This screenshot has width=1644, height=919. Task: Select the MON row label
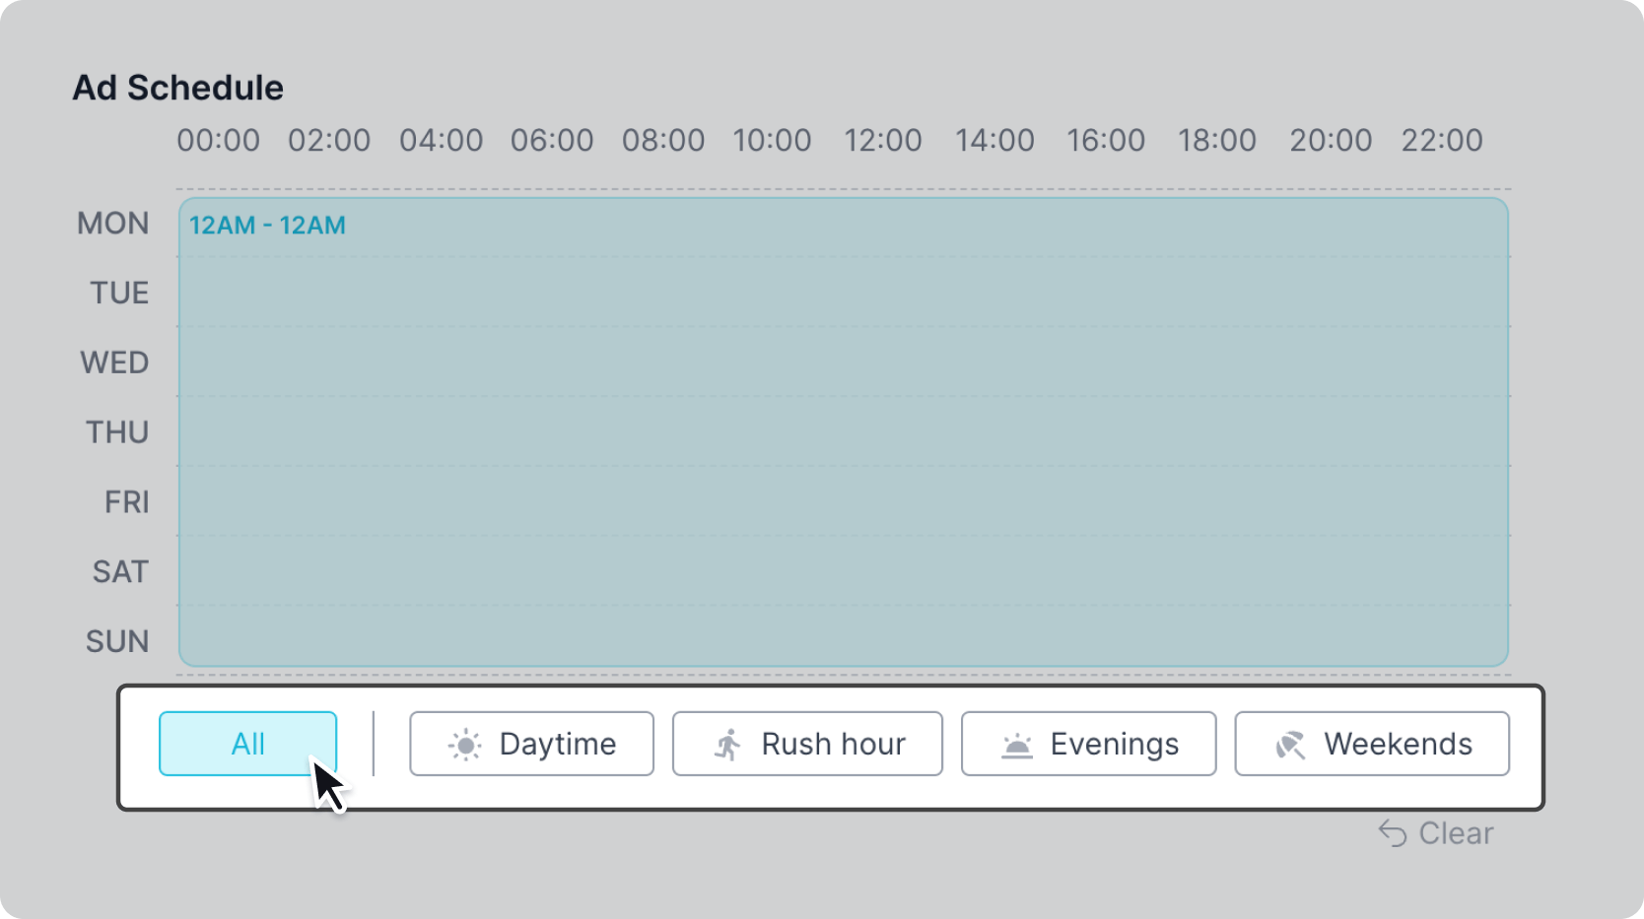(113, 224)
